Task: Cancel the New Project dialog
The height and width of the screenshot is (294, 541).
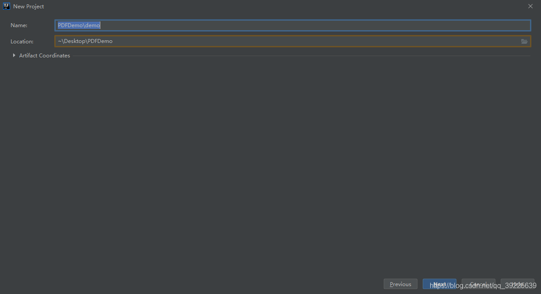Action: tap(478, 284)
